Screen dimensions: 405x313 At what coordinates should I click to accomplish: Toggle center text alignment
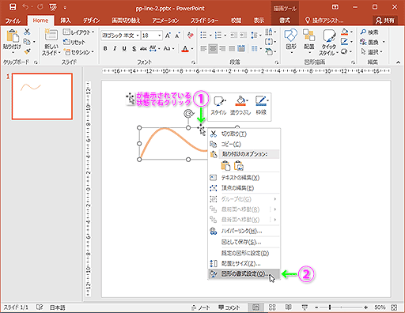[213, 48]
